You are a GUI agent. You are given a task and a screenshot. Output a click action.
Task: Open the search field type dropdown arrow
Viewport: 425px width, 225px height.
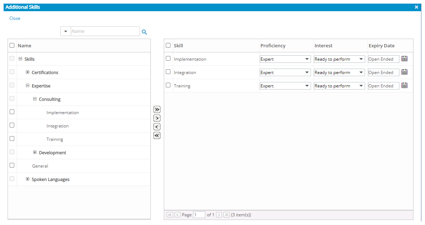pyautogui.click(x=66, y=31)
